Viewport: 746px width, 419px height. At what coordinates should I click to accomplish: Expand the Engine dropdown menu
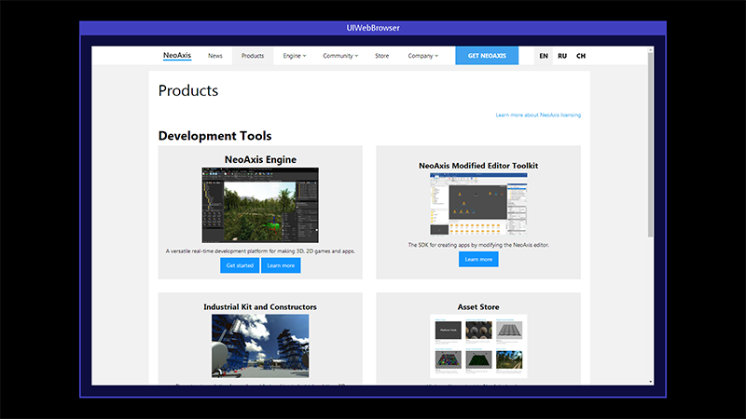tap(294, 56)
